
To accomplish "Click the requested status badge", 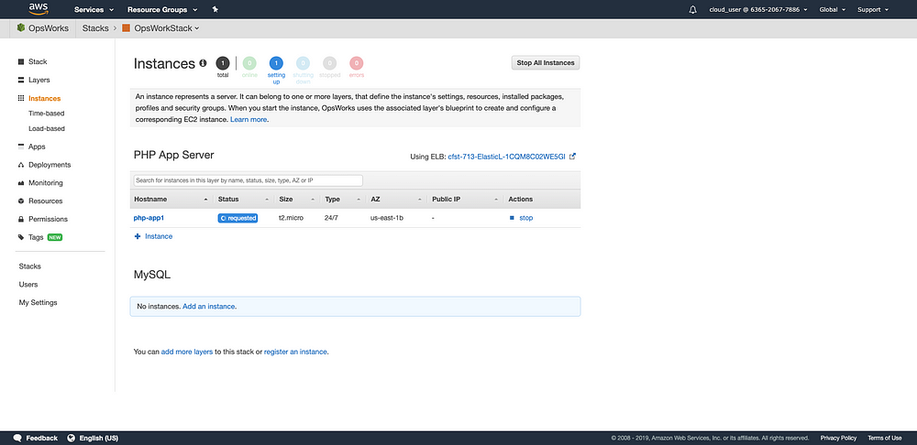I will click(238, 218).
